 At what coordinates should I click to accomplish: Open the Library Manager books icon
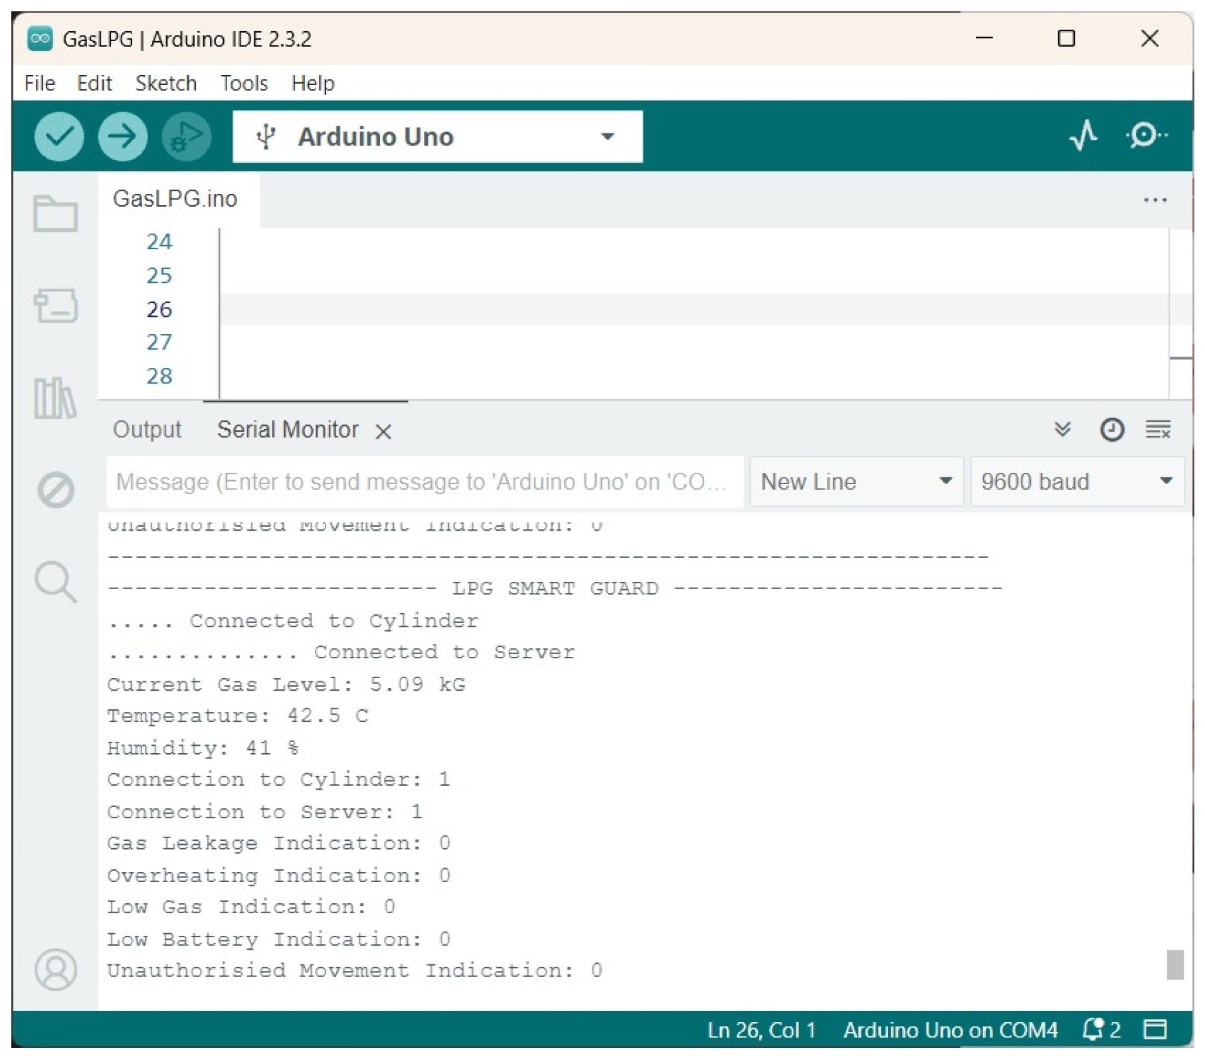55,398
